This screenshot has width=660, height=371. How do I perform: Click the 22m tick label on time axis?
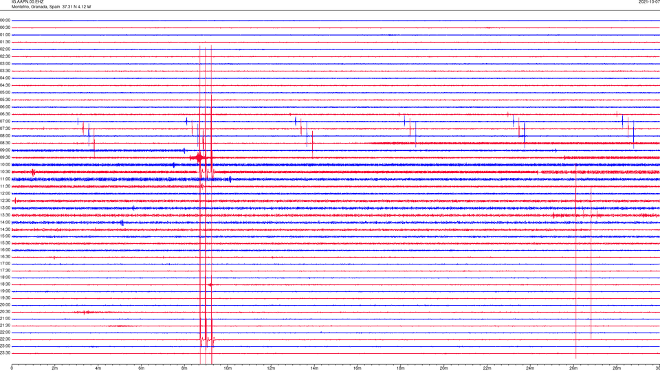tap(487, 368)
